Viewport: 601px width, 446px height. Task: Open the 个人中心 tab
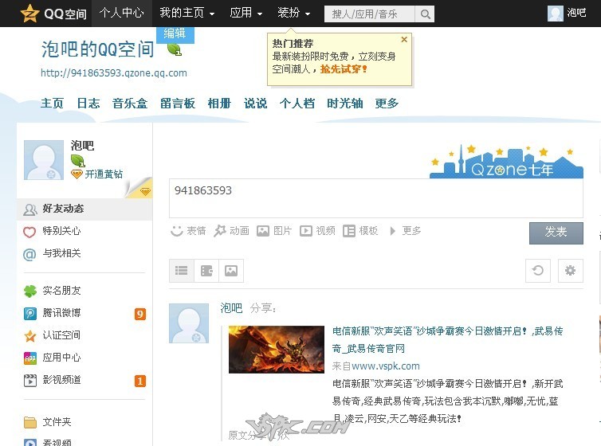tap(121, 13)
